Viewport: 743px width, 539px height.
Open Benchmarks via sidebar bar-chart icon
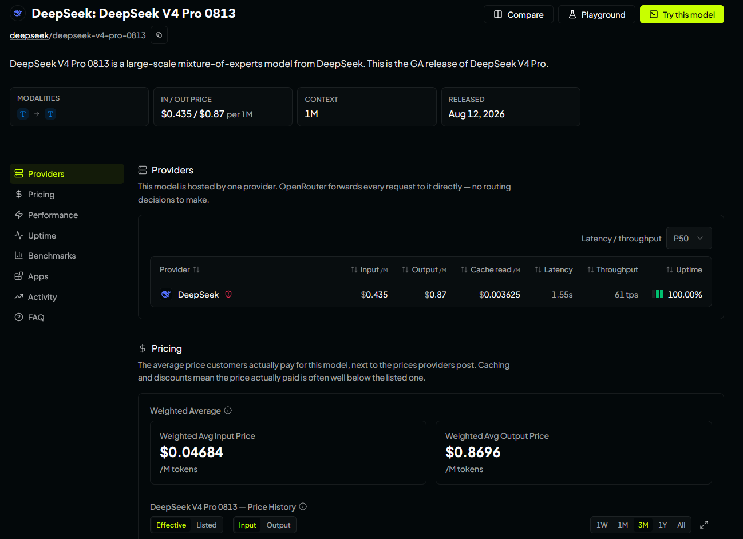pyautogui.click(x=19, y=255)
